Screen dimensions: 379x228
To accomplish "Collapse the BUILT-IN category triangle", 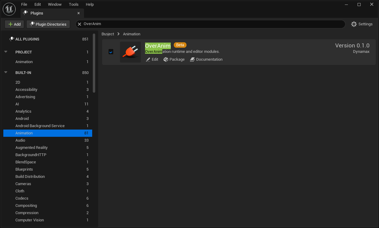I will click(x=6, y=72).
